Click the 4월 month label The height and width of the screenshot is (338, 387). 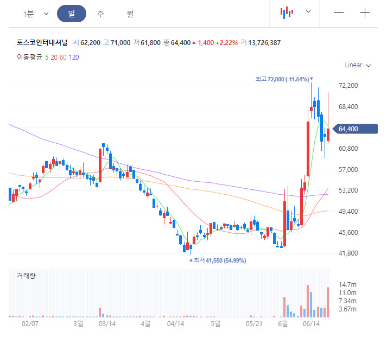[x=145, y=323]
